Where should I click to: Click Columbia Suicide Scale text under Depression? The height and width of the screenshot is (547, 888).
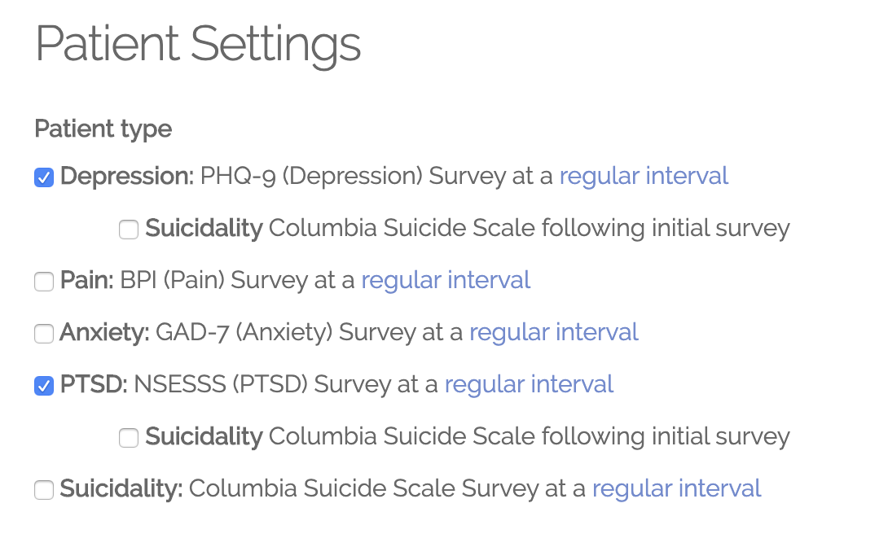click(x=402, y=229)
